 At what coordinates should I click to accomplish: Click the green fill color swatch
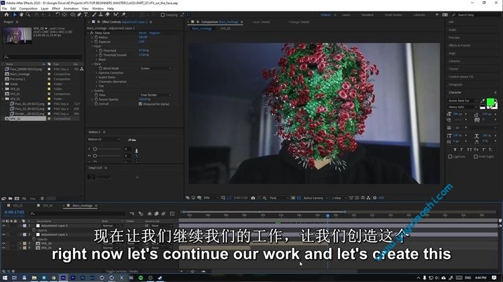click(492, 101)
